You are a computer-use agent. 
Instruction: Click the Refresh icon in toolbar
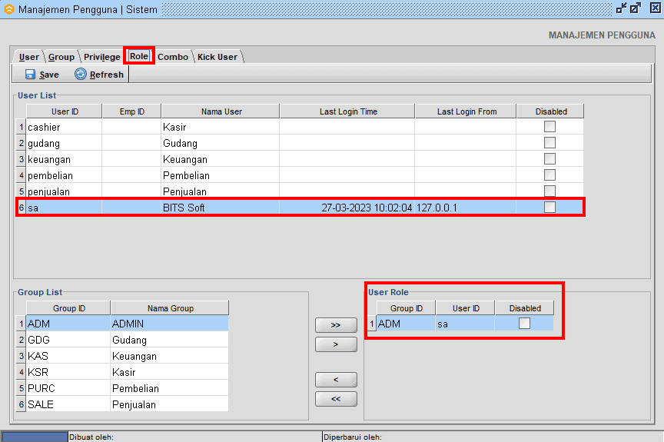(81, 75)
